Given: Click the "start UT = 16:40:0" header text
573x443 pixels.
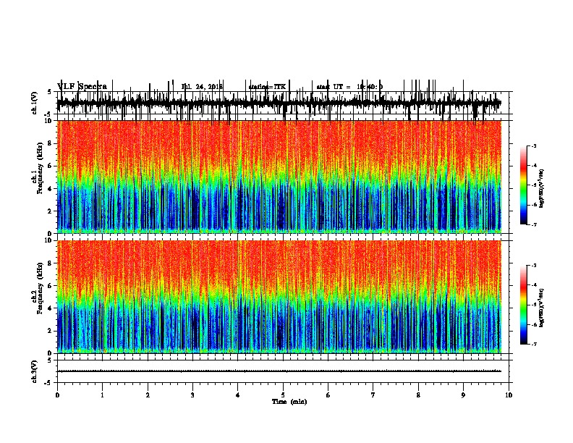Looking at the screenshot, I should tap(349, 87).
